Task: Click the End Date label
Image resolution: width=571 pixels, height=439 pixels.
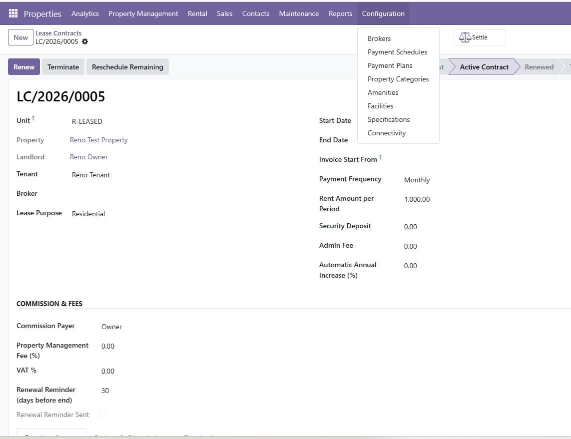Action: pyautogui.click(x=333, y=140)
